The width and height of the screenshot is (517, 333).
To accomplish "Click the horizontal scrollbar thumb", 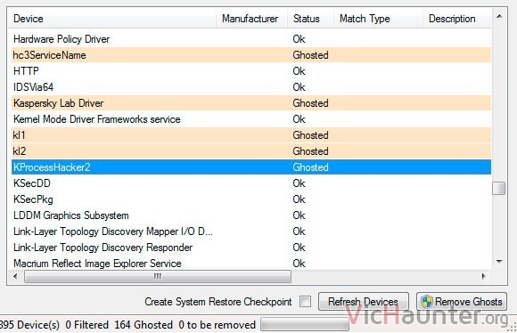I will point(158,276).
